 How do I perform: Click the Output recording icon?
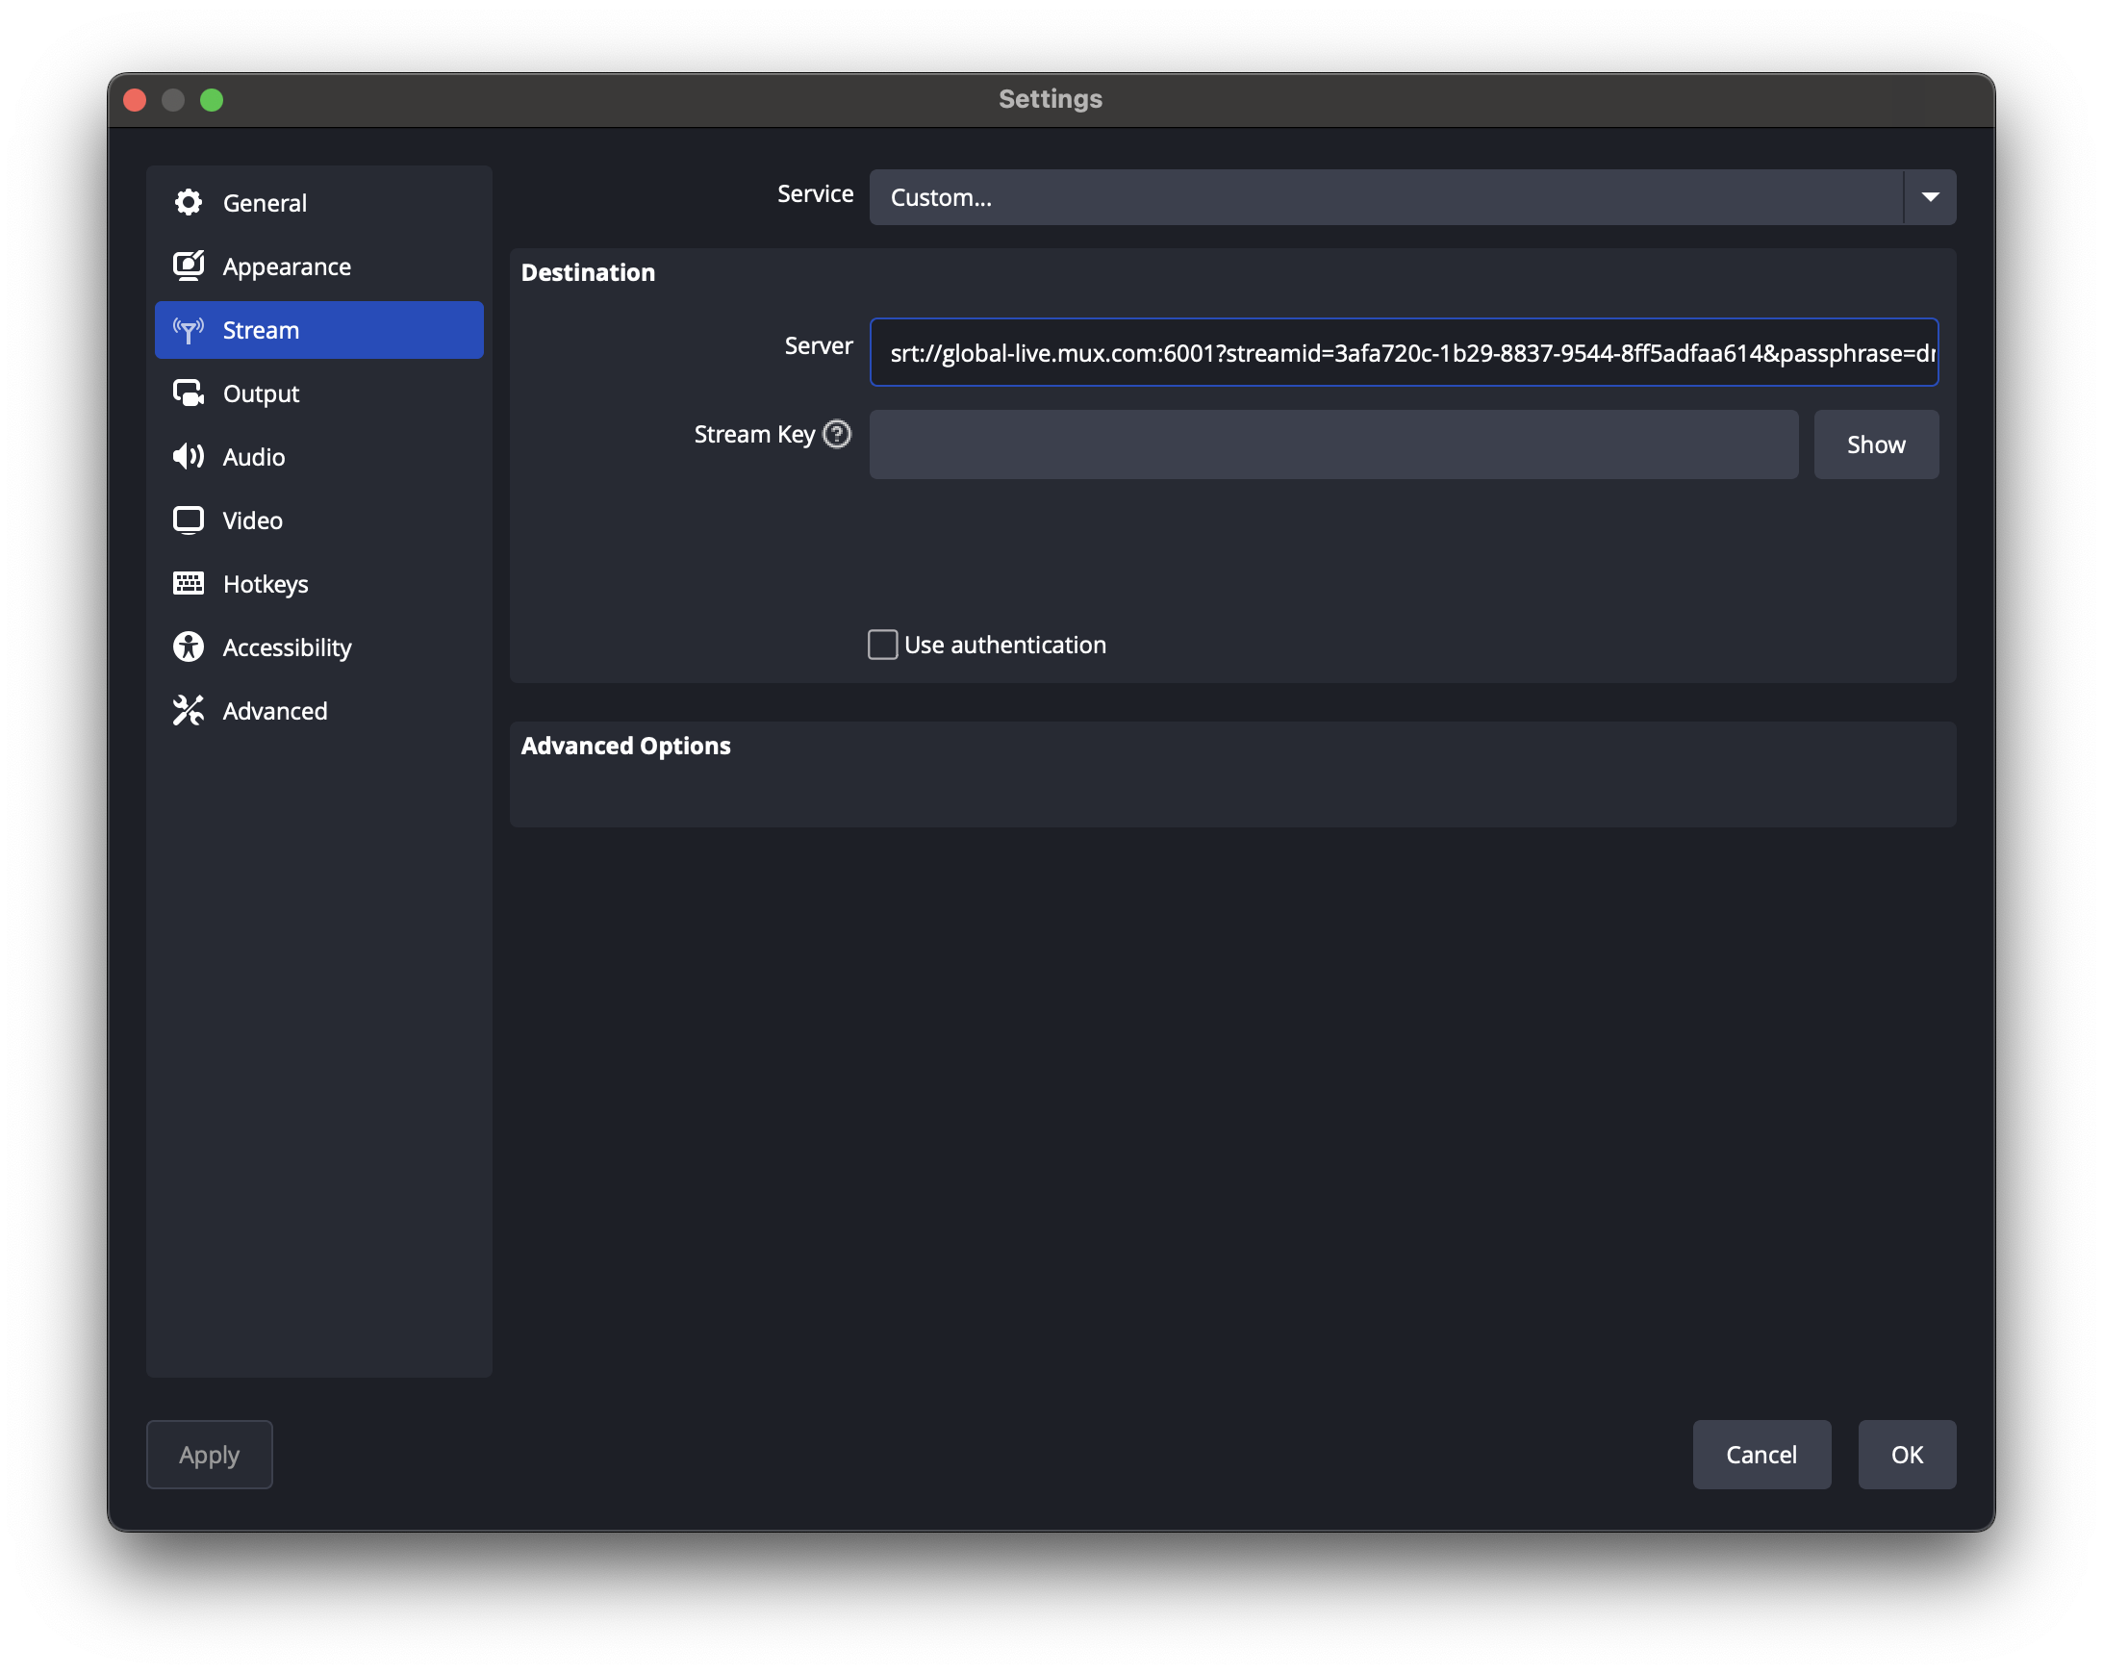(189, 393)
